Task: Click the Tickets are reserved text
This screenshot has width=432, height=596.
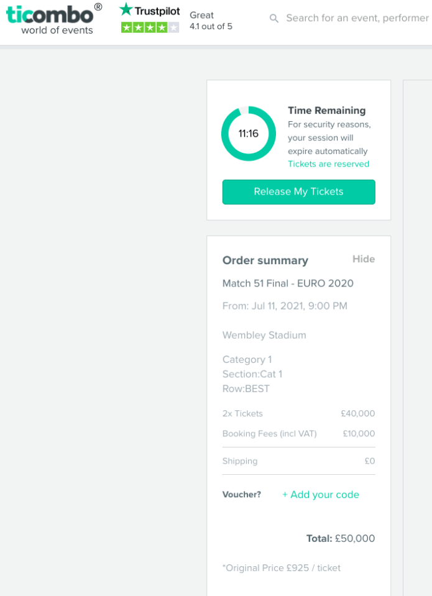Action: click(328, 164)
